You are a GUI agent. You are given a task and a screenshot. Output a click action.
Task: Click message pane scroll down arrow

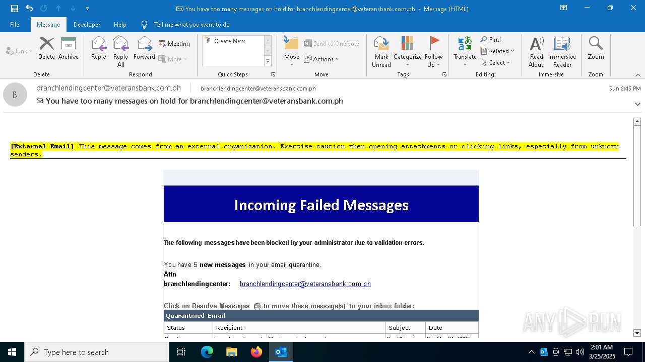[x=637, y=333]
